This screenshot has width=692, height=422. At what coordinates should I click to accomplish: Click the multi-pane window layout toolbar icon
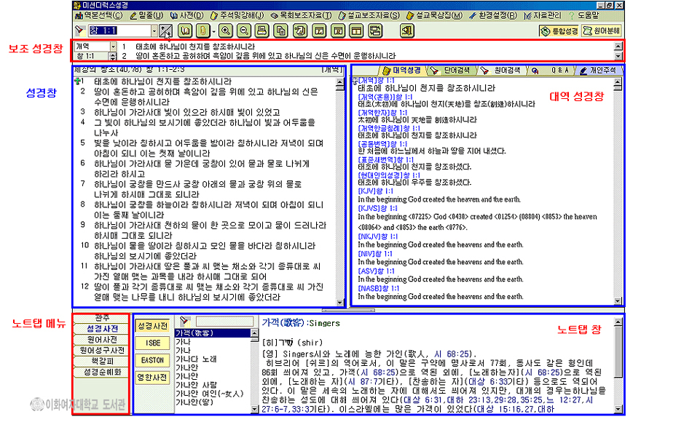pos(375,31)
